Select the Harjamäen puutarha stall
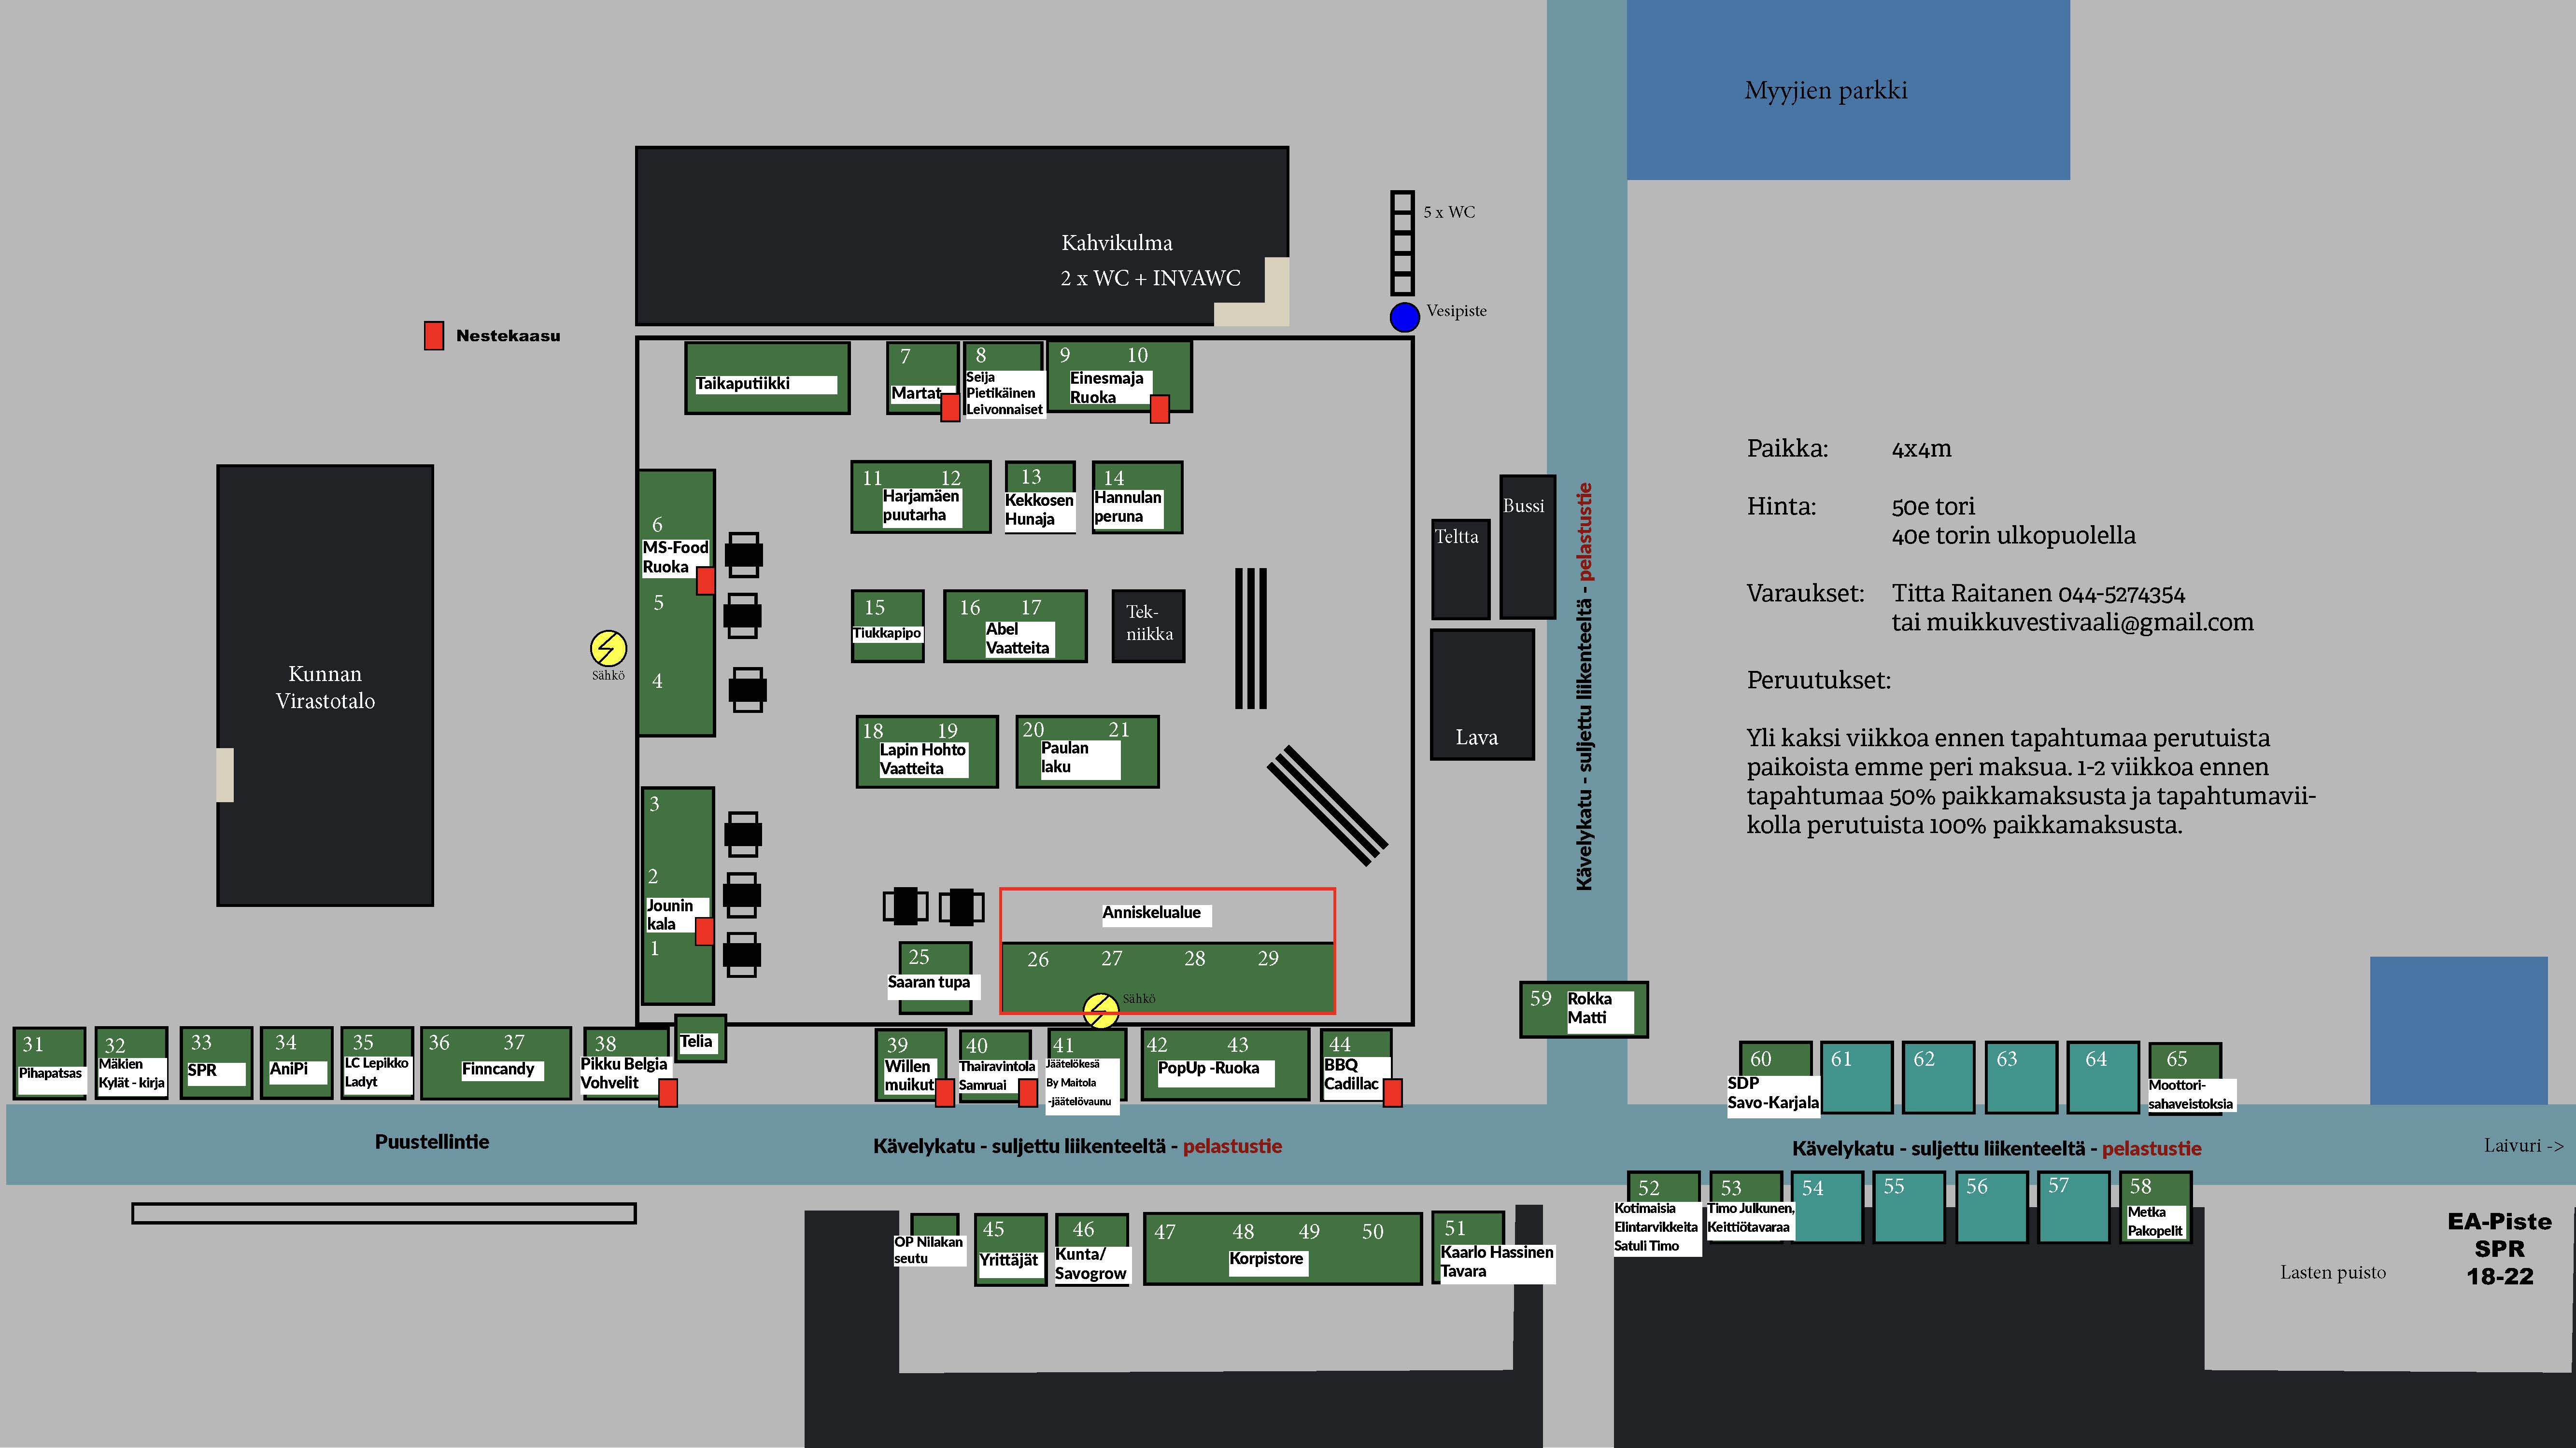2576x1448 pixels. [921, 497]
